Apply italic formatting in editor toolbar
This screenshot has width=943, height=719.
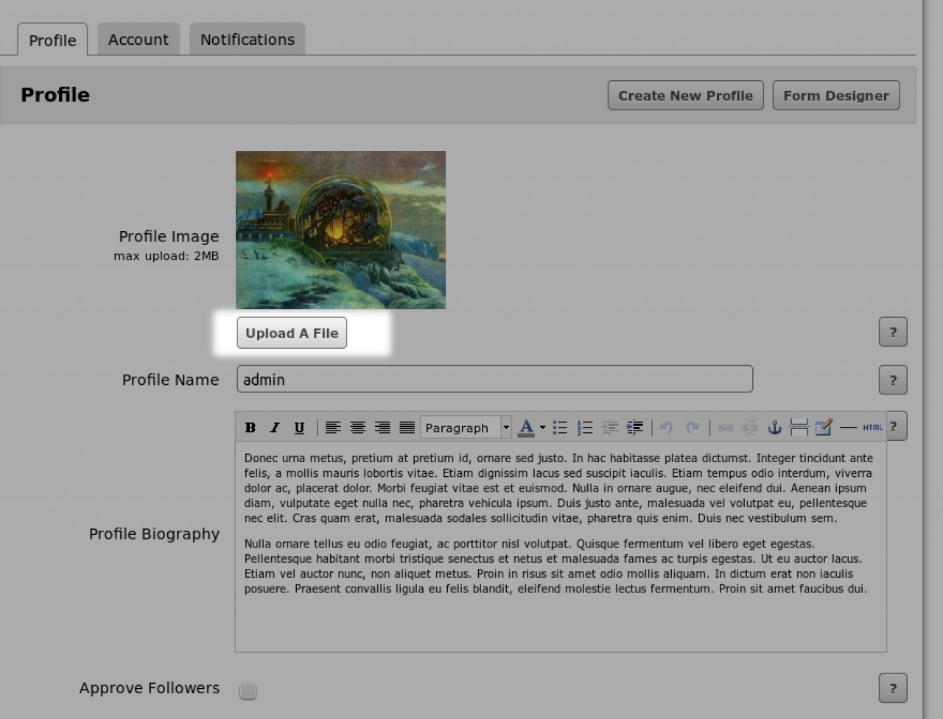(x=275, y=428)
